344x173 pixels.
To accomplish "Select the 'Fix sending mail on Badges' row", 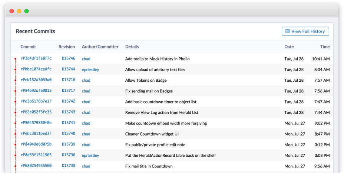I will click(172, 91).
